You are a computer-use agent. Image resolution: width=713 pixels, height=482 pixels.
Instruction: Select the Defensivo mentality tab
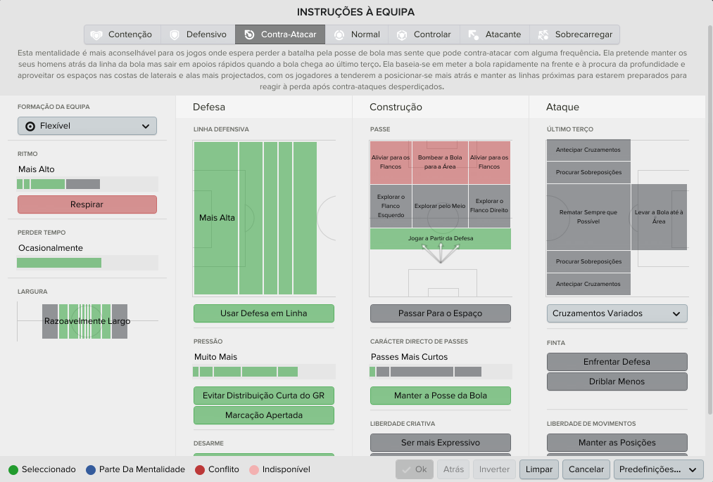tap(198, 34)
